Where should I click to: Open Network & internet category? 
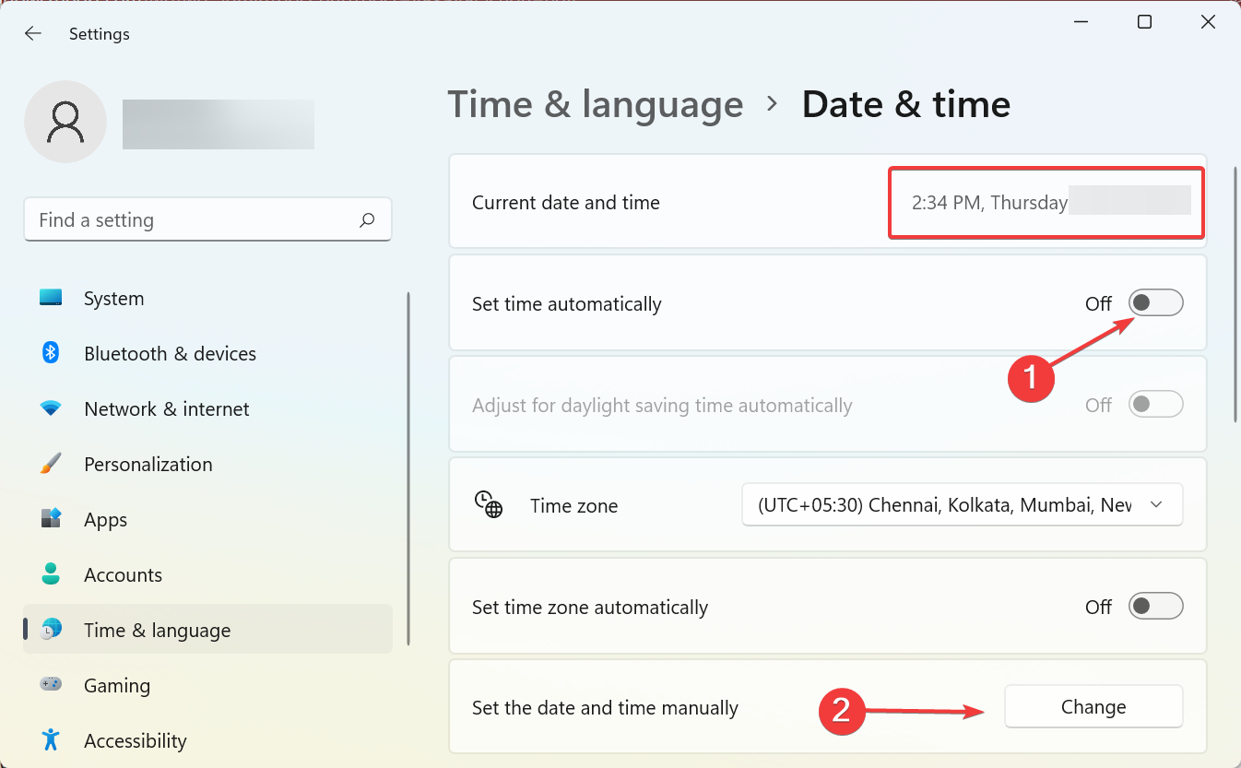207,408
